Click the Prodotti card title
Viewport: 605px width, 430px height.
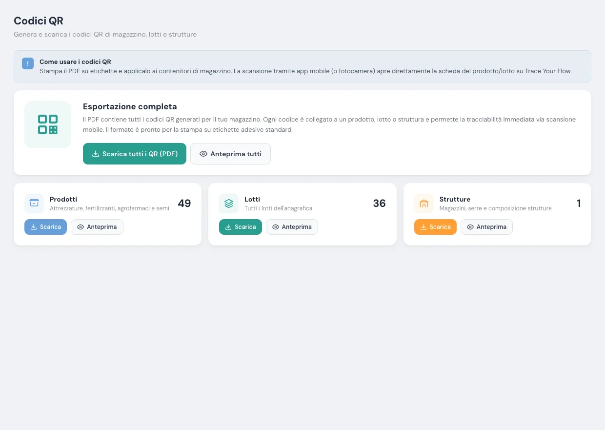tap(63, 199)
